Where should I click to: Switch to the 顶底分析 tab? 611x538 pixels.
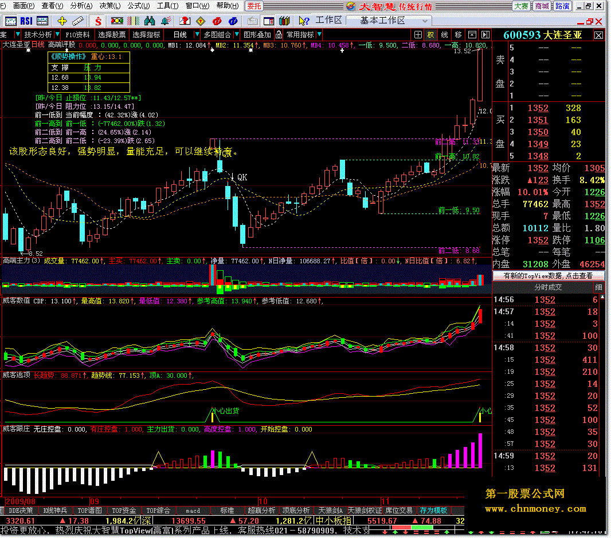(x=296, y=511)
